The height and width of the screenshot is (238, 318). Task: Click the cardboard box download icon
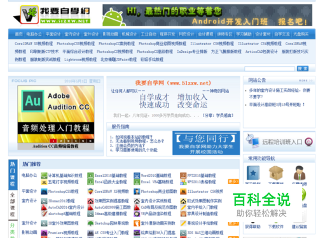[276, 172]
